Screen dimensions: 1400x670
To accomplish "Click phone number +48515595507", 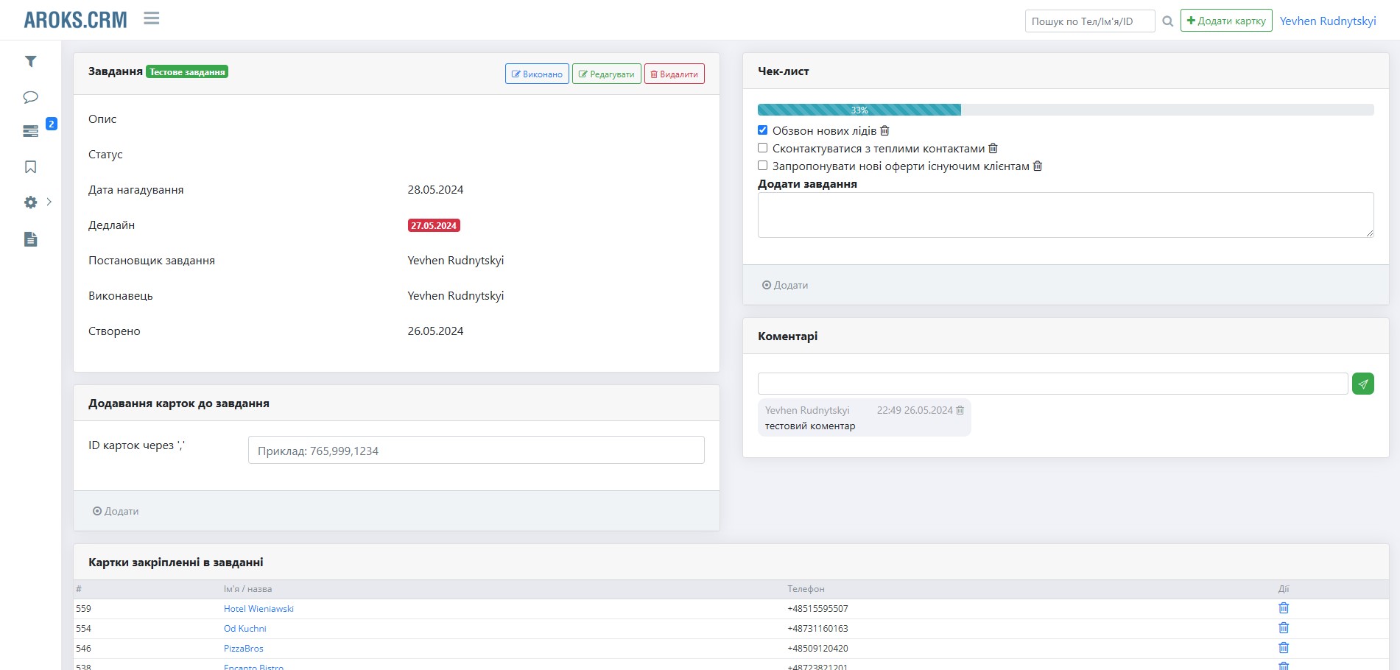I will 817,609.
